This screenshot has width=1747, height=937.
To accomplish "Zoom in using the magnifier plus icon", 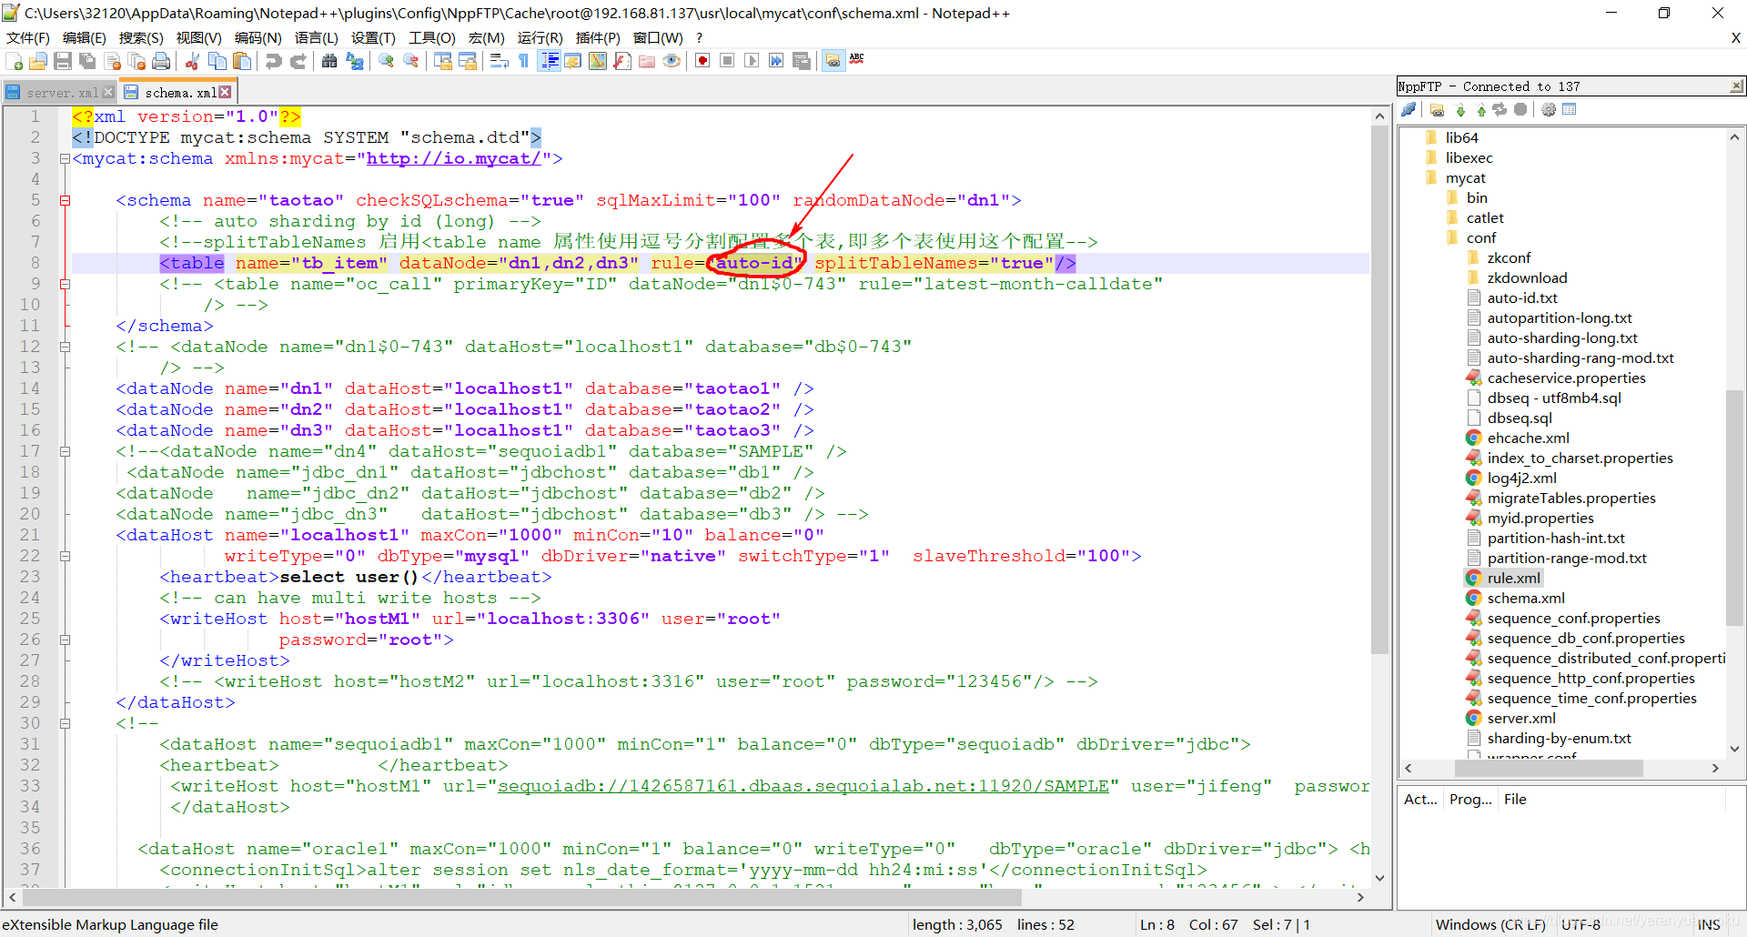I will click(x=387, y=61).
